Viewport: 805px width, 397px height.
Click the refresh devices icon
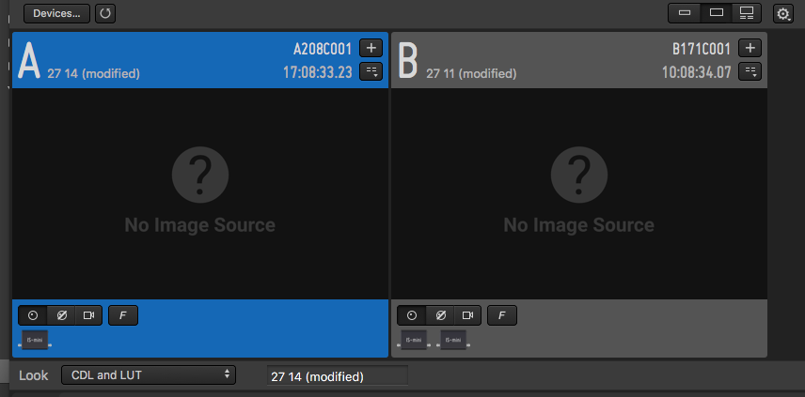pyautogui.click(x=105, y=13)
